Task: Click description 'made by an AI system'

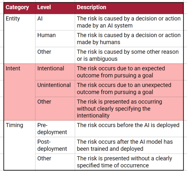Action: coord(129,22)
